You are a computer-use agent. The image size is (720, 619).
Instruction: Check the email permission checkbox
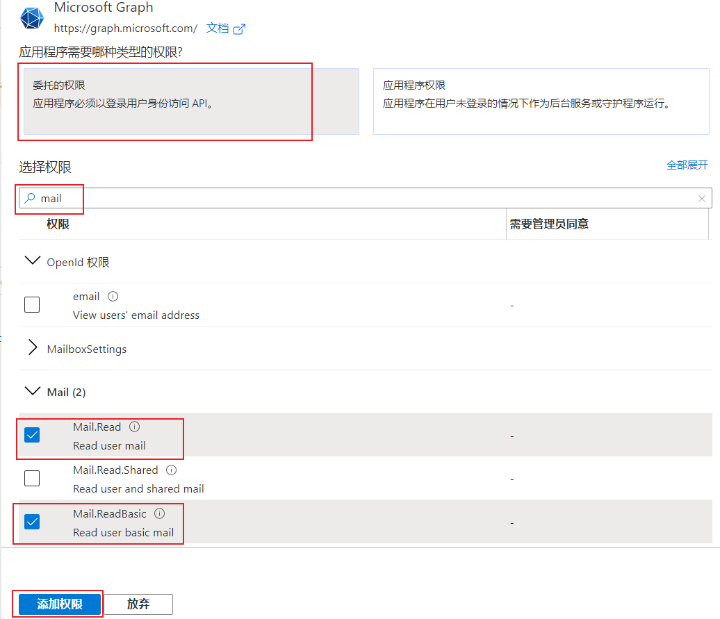tap(32, 305)
